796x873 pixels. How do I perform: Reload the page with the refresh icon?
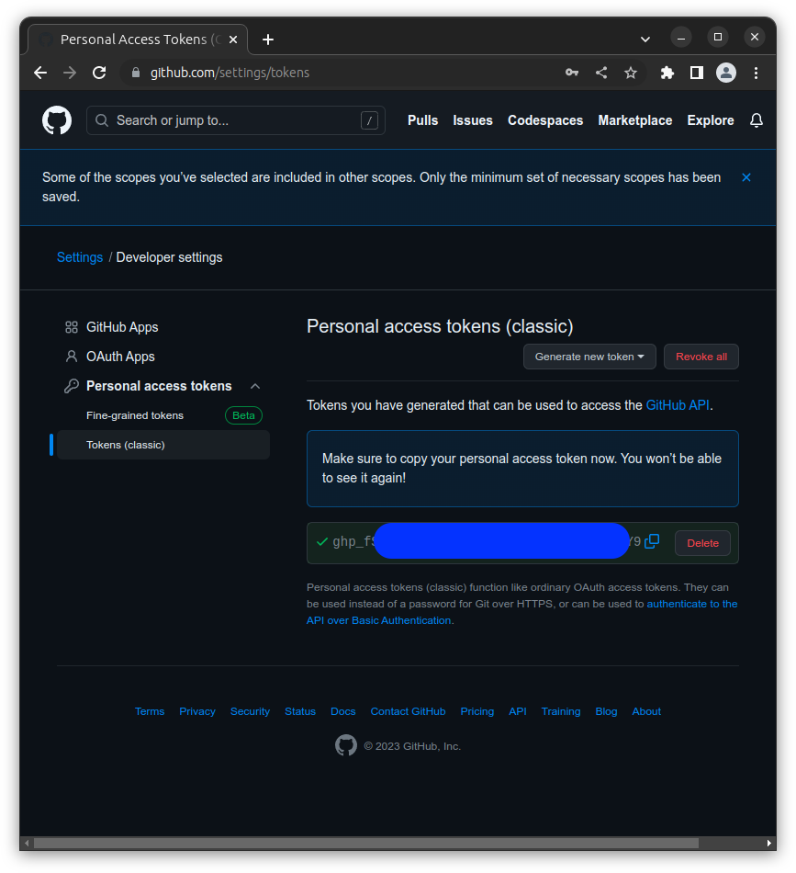point(99,73)
